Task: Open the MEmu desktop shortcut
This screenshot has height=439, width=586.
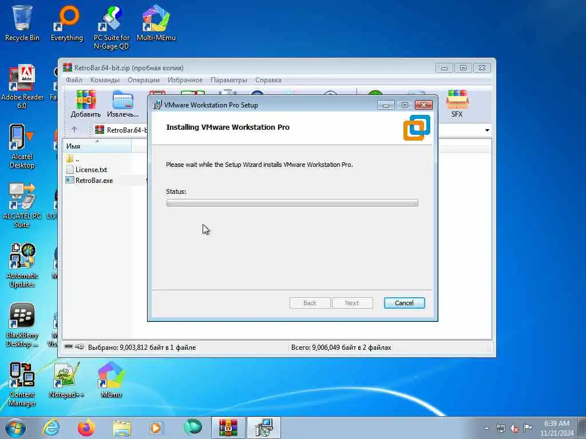Action: (x=111, y=380)
